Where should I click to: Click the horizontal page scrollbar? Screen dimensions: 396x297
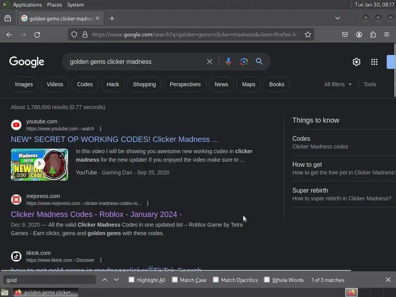[x=176, y=270]
